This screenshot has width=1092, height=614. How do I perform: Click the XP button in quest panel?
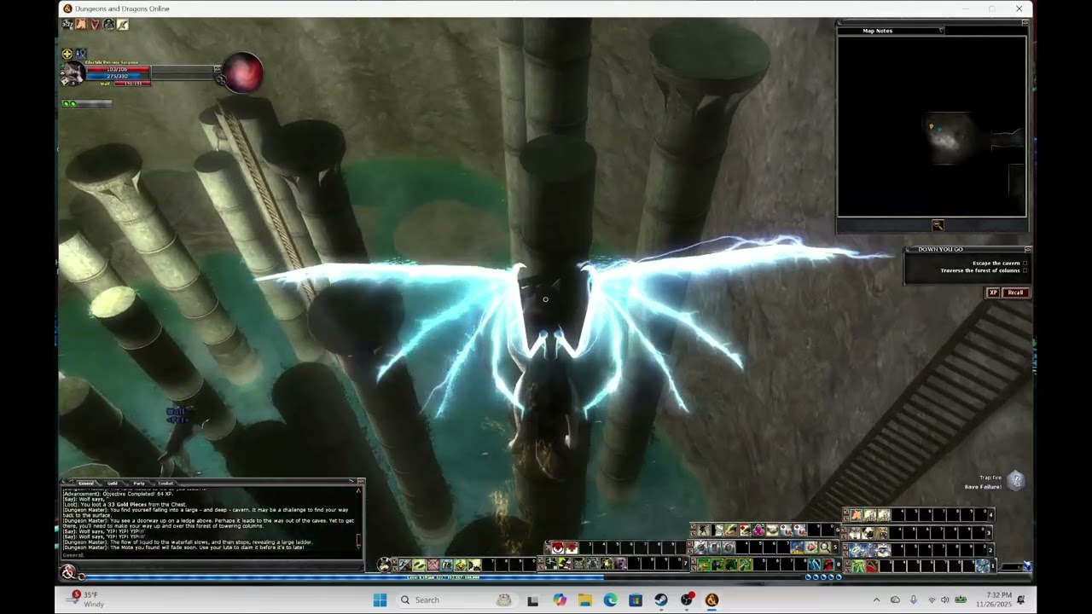[x=993, y=293]
